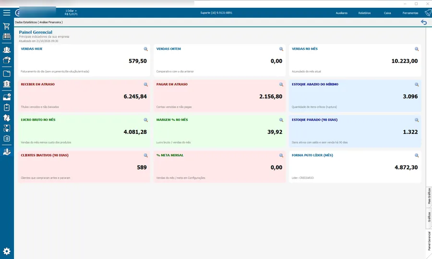Open the magnifier on the Forma Pgto Líder card
This screenshot has width=432, height=259.
click(x=417, y=155)
